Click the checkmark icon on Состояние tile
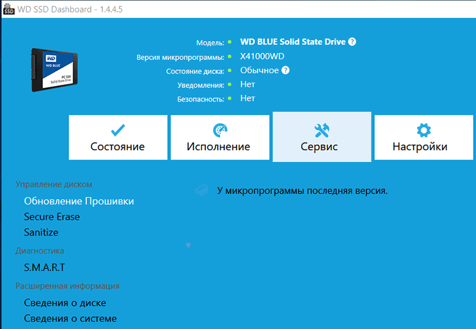This screenshot has height=329, width=476. [118, 130]
